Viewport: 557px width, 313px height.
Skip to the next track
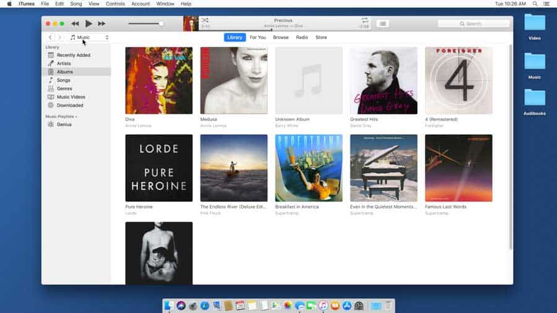coord(101,24)
